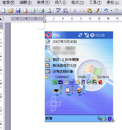Image resolution: width=122 pixels, height=130 pixels.
Task: Open the 檔案(F) menu
Action: pyautogui.click(x=8, y=3)
